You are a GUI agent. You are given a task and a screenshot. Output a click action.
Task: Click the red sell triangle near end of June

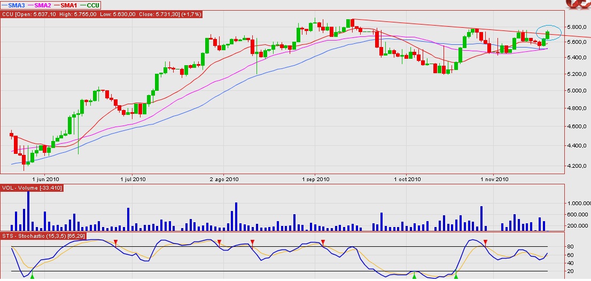[x=116, y=242]
